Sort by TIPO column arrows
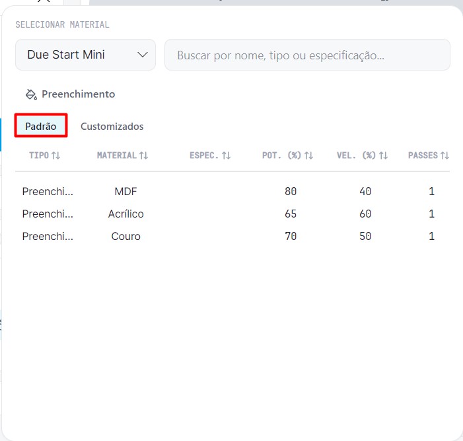 [55, 156]
